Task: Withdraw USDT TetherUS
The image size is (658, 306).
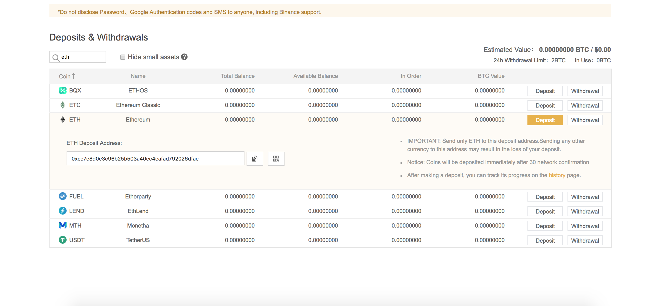Action: [585, 241]
